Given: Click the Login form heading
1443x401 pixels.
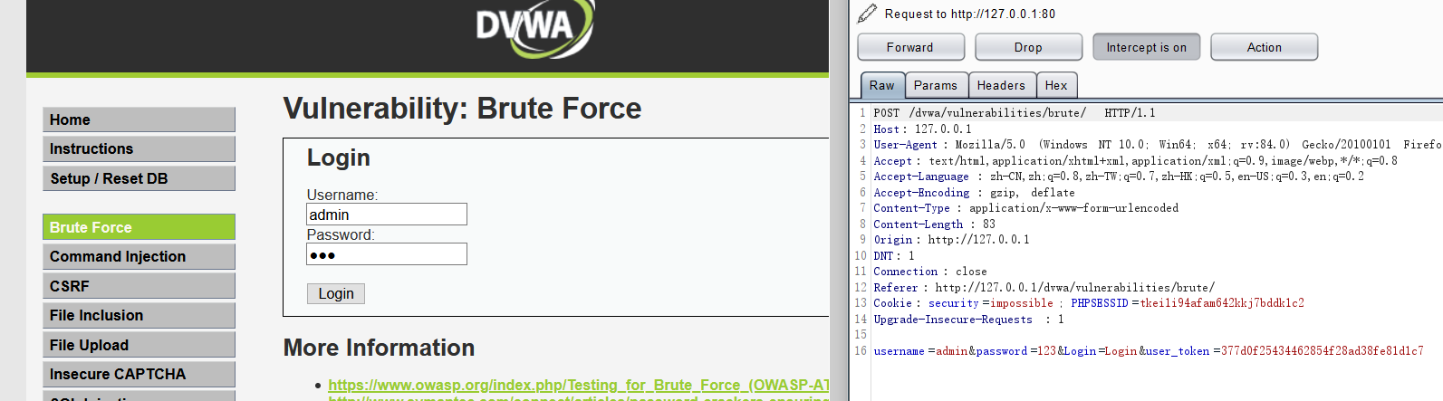Looking at the screenshot, I should tap(338, 158).
